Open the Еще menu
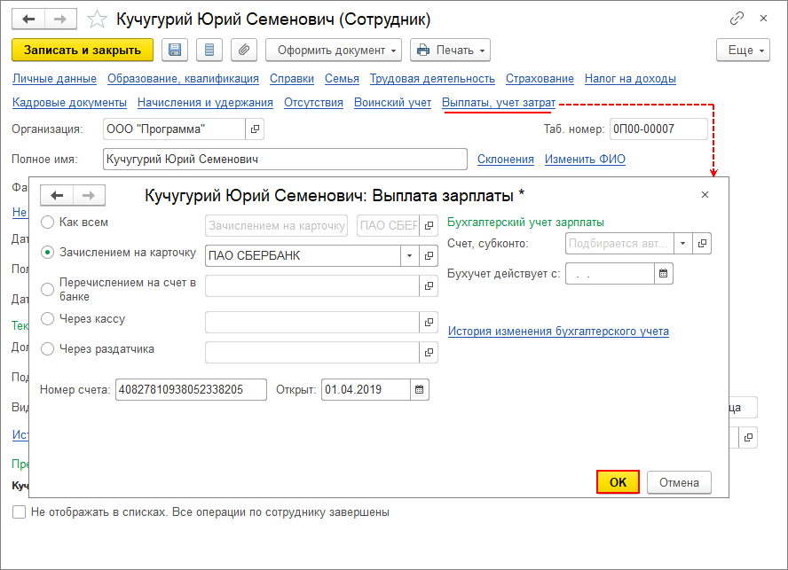788x570 pixels. pyautogui.click(x=743, y=51)
